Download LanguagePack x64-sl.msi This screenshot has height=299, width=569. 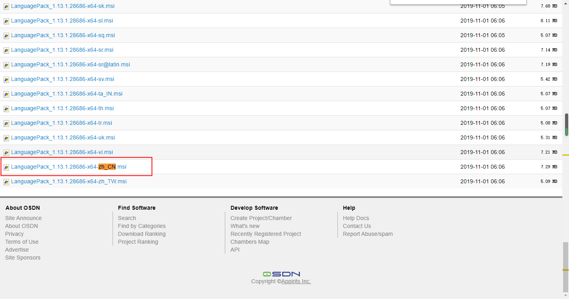pyautogui.click(x=62, y=21)
